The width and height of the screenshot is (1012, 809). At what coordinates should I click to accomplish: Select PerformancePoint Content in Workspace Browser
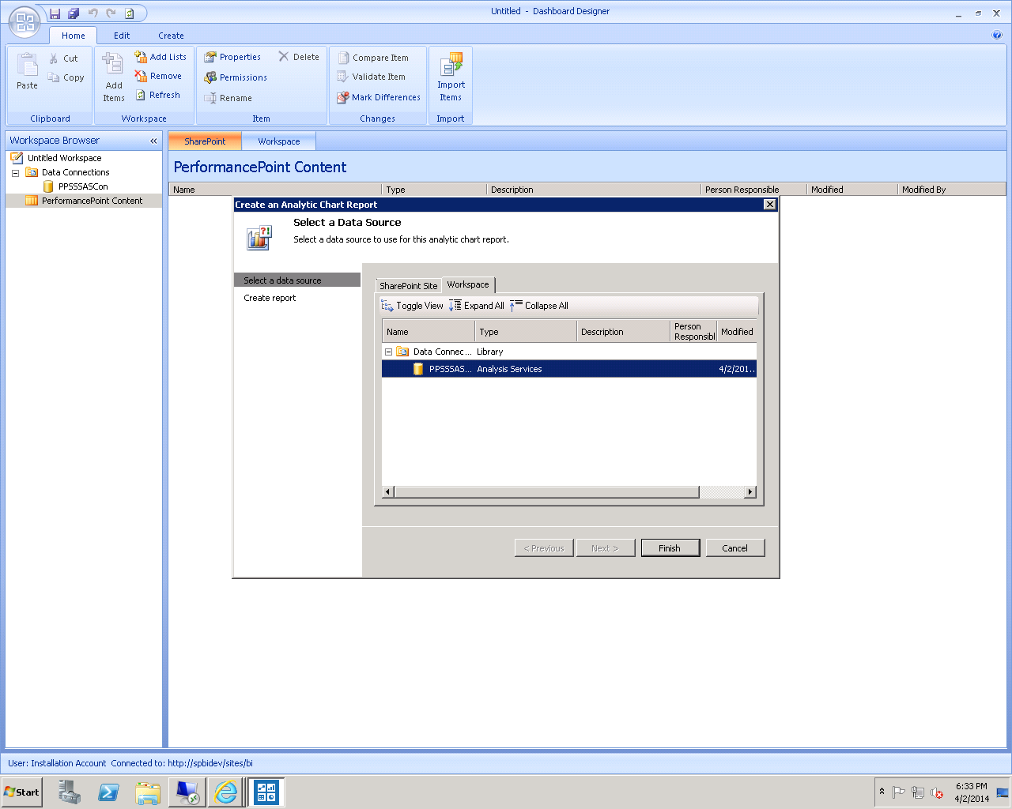tap(92, 201)
